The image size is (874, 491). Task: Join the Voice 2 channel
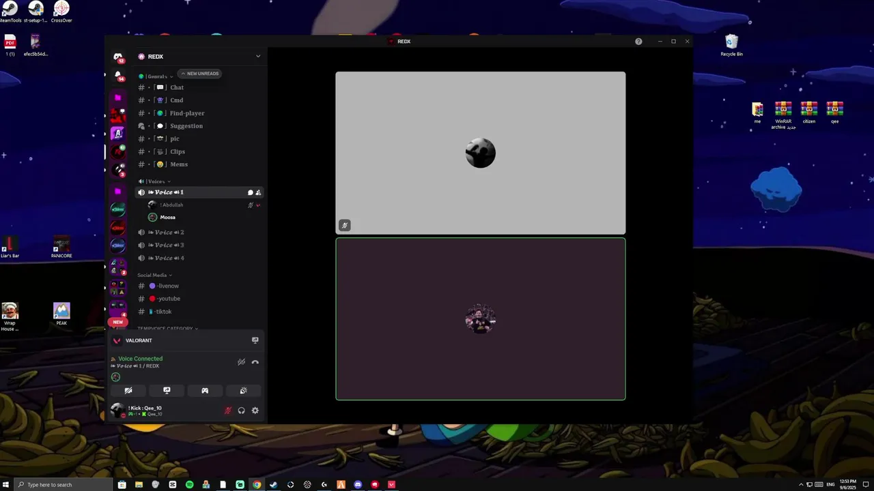(199, 233)
